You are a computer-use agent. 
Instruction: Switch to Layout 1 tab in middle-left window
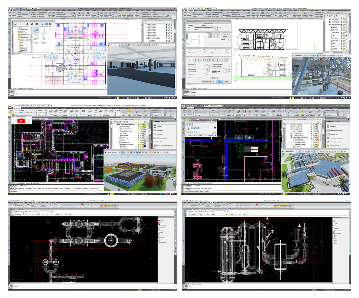coord(28,183)
